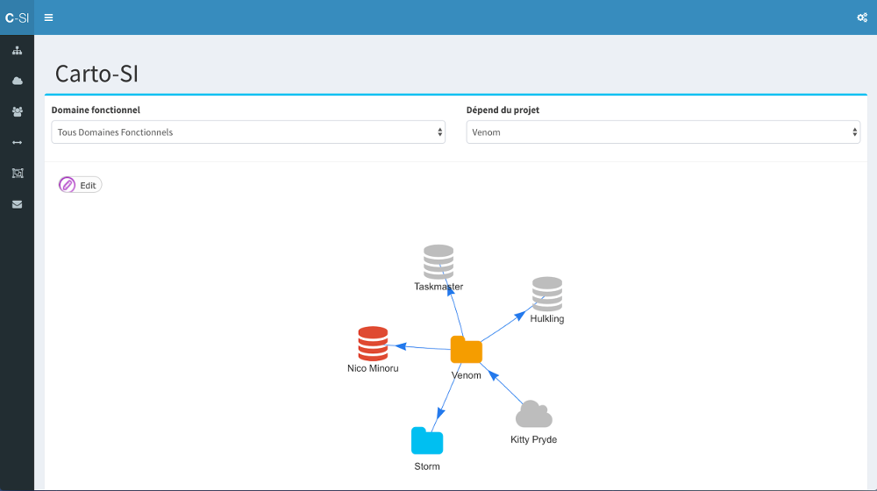
Task: Click the C-SI logo link
Action: 17,18
